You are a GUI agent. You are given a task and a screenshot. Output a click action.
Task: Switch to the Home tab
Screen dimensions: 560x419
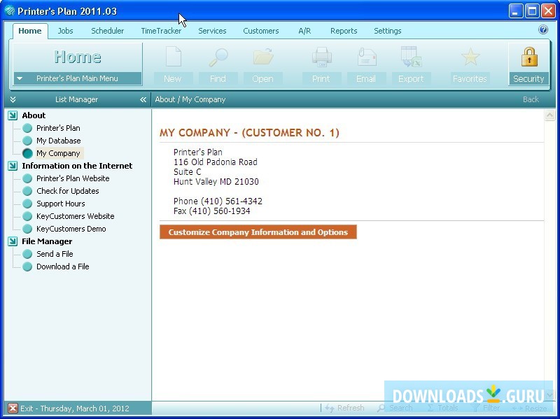[30, 31]
